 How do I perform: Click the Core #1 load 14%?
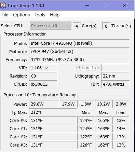[x=121, y=129]
